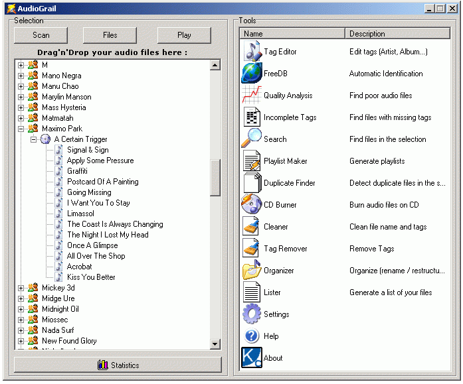
Task: Start the CD Burner icon
Action: point(252,204)
